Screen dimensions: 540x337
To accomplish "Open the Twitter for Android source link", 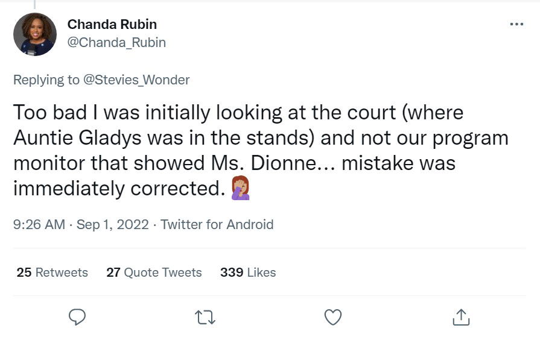I will pos(217,225).
